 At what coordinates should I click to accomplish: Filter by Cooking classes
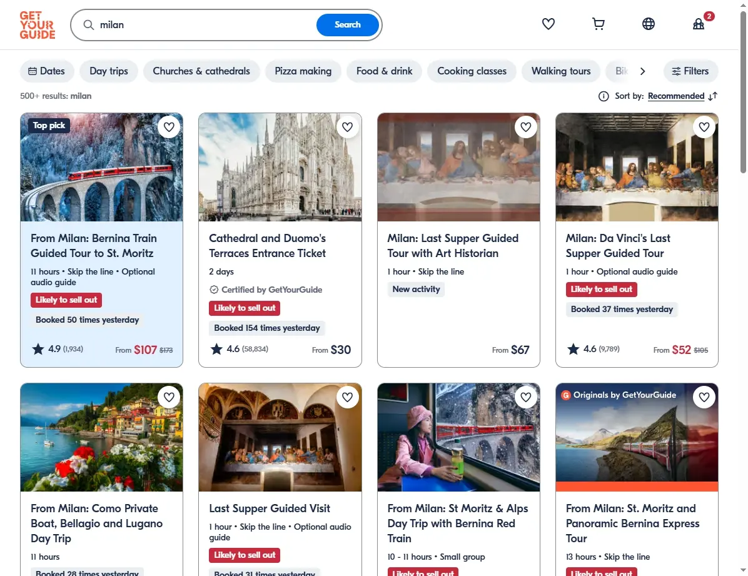pyautogui.click(x=472, y=71)
